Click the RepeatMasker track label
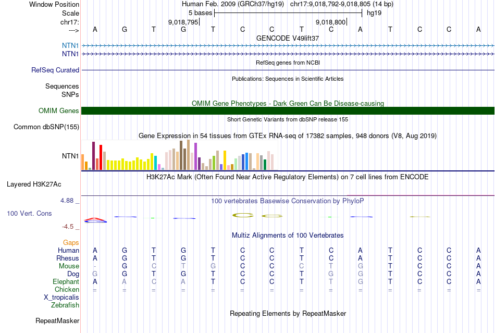495x333 pixels. click(x=57, y=320)
